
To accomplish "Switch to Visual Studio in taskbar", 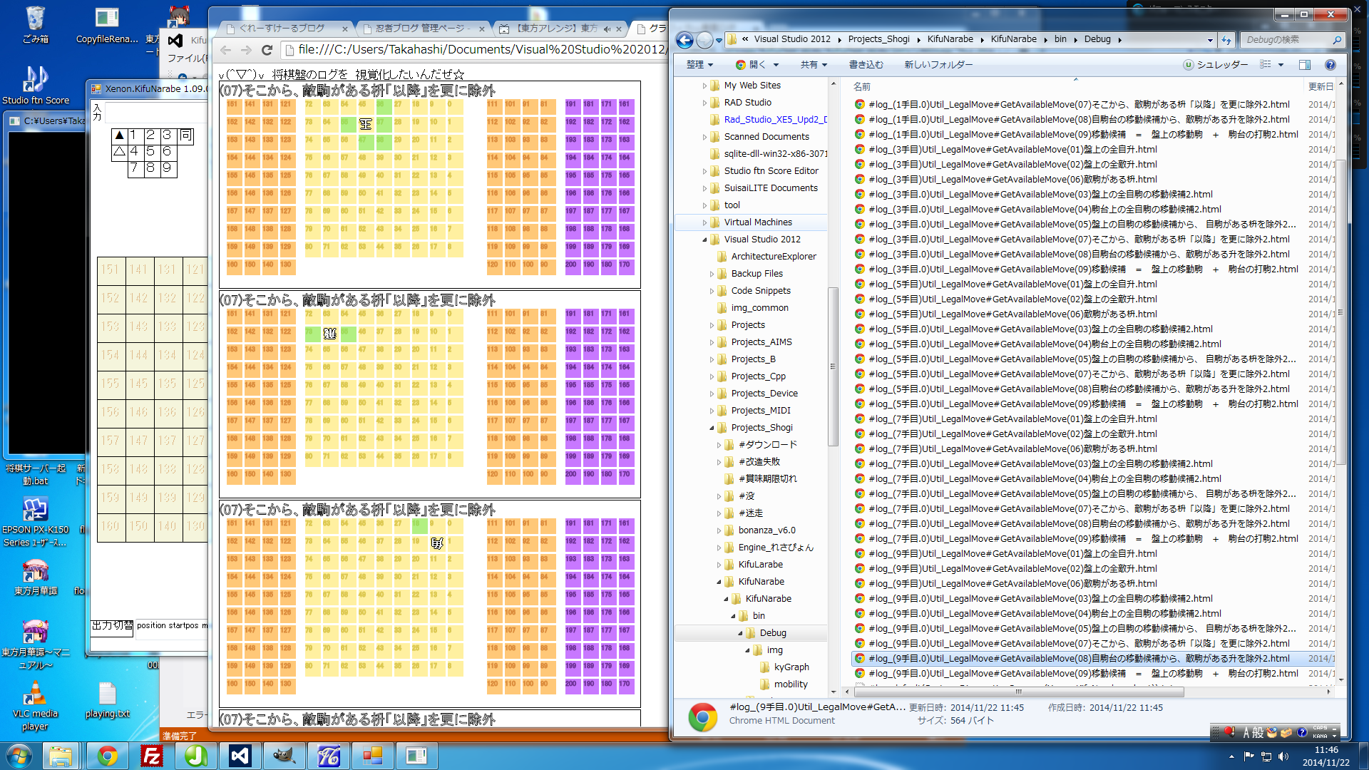I will (x=240, y=756).
